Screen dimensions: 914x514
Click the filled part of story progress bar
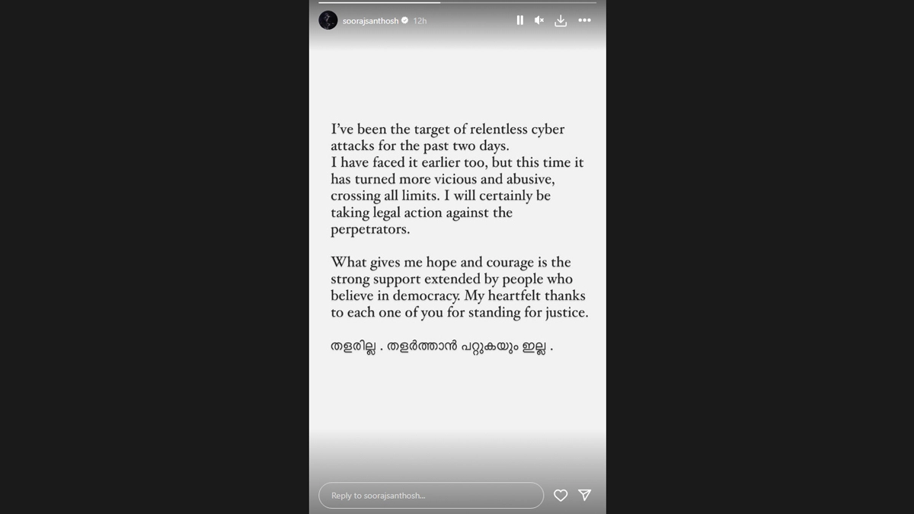(381, 3)
